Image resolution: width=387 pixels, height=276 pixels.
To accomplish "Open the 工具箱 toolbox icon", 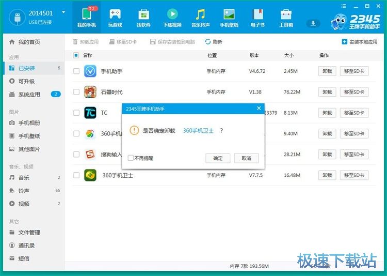I will pos(286,14).
